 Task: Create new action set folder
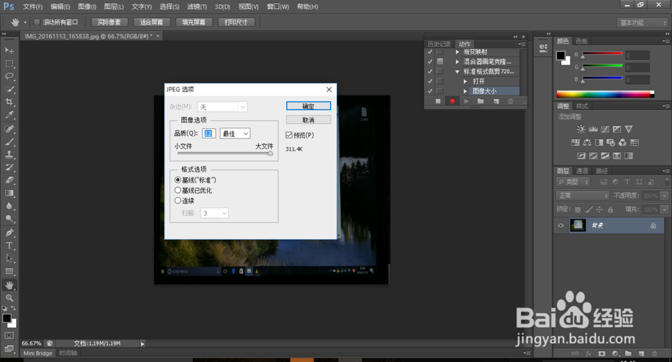click(480, 101)
